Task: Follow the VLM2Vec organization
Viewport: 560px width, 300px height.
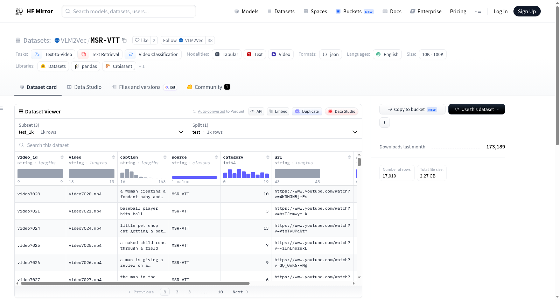Action: pyautogui.click(x=183, y=40)
